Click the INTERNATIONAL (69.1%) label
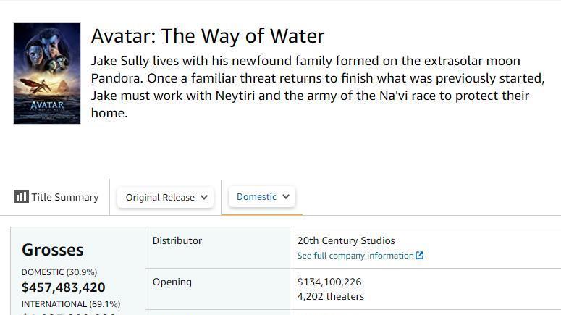This screenshot has height=315, width=561. [71, 304]
